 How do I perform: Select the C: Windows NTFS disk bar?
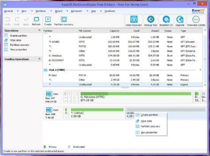[136, 97]
